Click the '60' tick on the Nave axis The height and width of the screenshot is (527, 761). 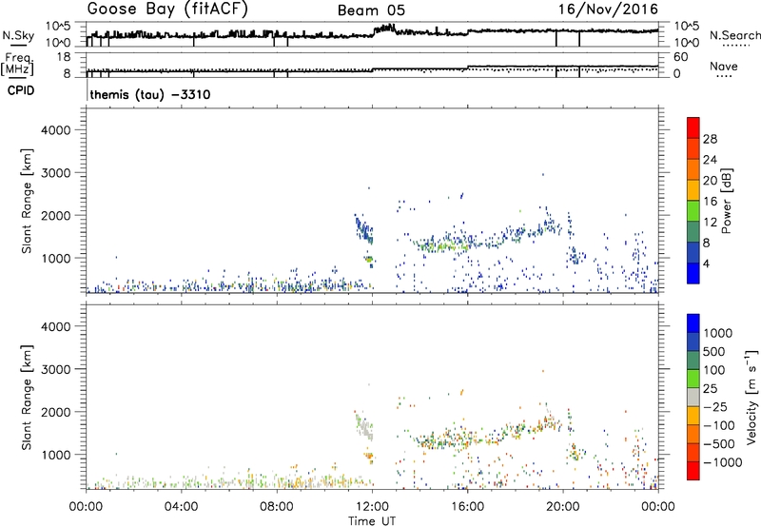tap(680, 57)
